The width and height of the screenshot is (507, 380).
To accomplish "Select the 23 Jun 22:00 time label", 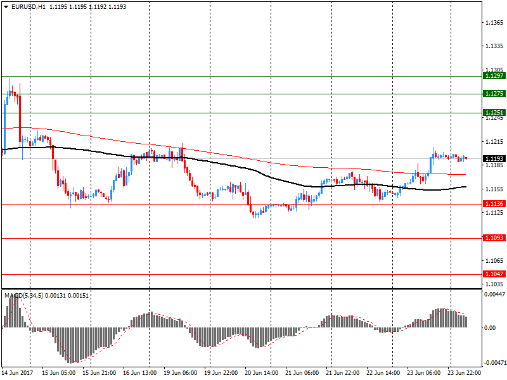I will pos(464,373).
